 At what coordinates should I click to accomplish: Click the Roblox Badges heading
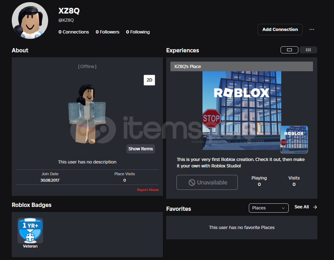pyautogui.click(x=31, y=205)
